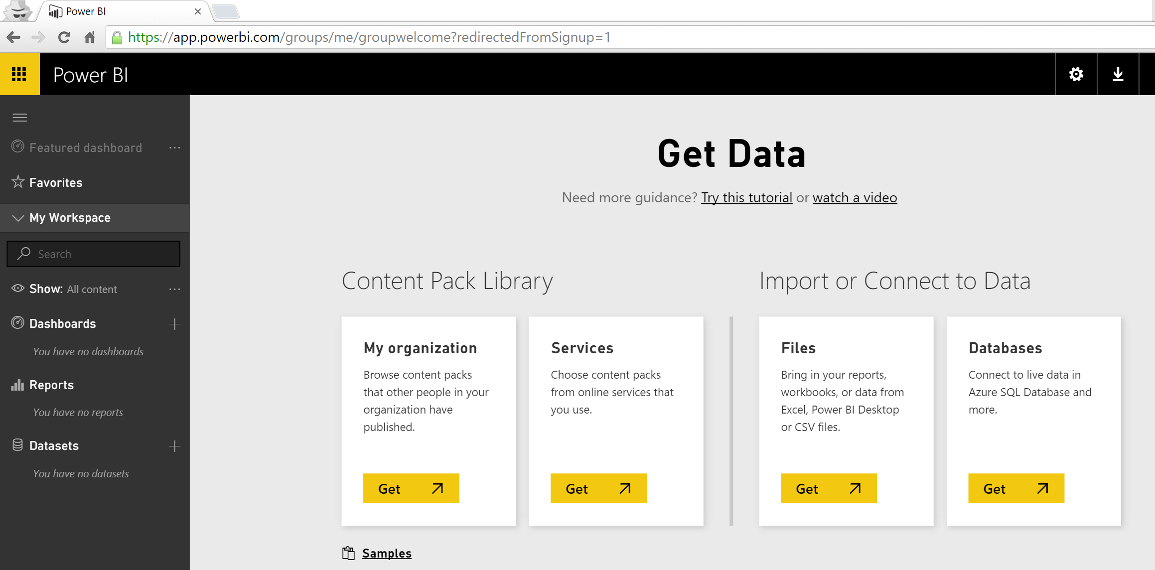Reload the page with browser refresh
Image resolution: width=1155 pixels, height=570 pixels.
[64, 37]
